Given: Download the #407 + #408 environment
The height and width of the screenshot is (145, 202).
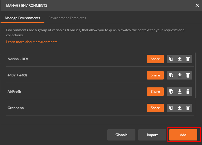Looking at the screenshot, I should click(180, 75).
